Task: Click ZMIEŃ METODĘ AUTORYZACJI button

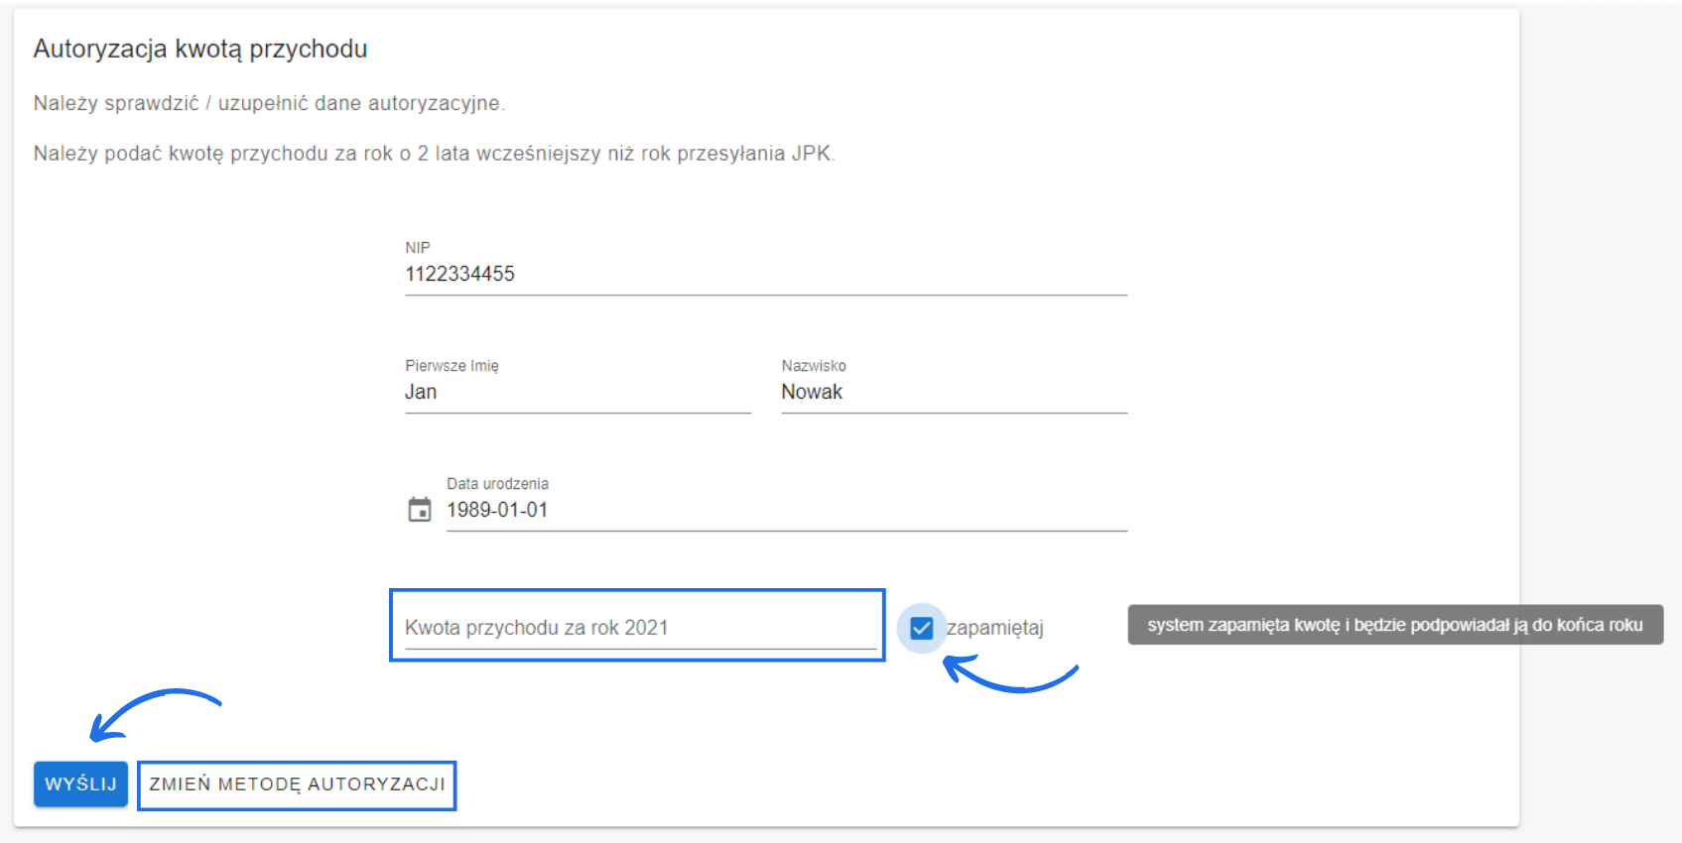Action: (x=297, y=784)
